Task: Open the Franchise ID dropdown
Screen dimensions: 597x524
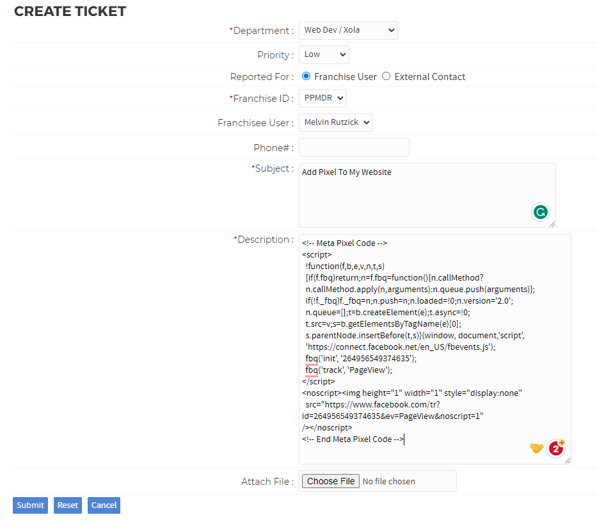Action: click(322, 98)
